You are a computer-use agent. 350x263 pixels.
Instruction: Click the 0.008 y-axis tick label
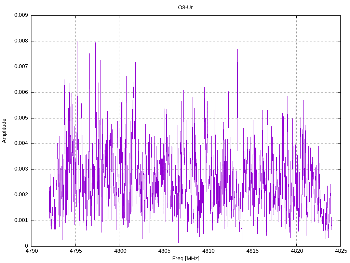[21, 41]
